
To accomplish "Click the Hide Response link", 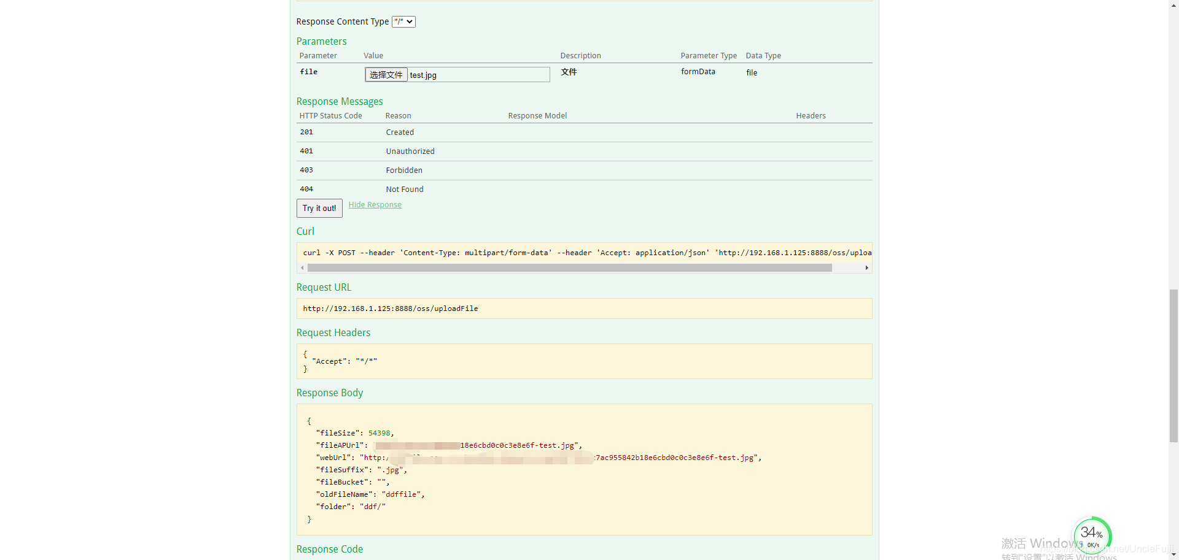I will (x=375, y=205).
